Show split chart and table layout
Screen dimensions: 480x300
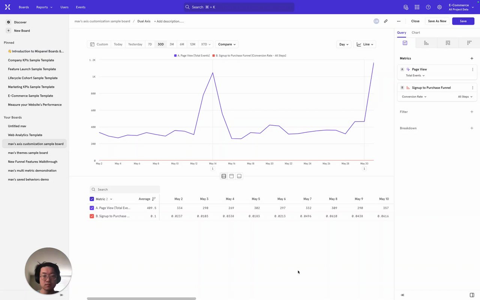click(224, 176)
